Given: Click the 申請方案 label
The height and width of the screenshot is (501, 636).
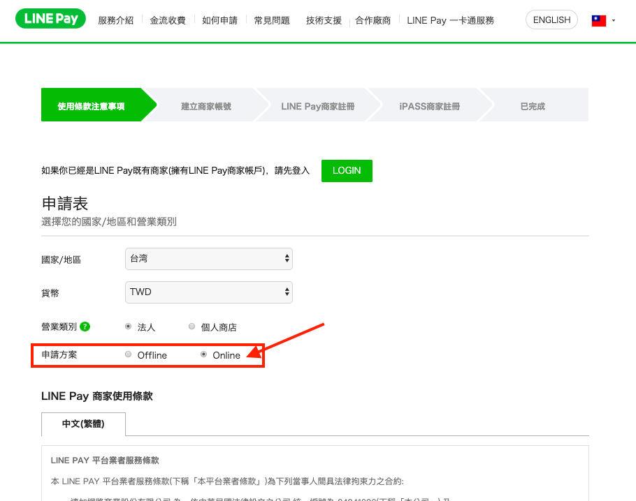Looking at the screenshot, I should (x=59, y=354).
